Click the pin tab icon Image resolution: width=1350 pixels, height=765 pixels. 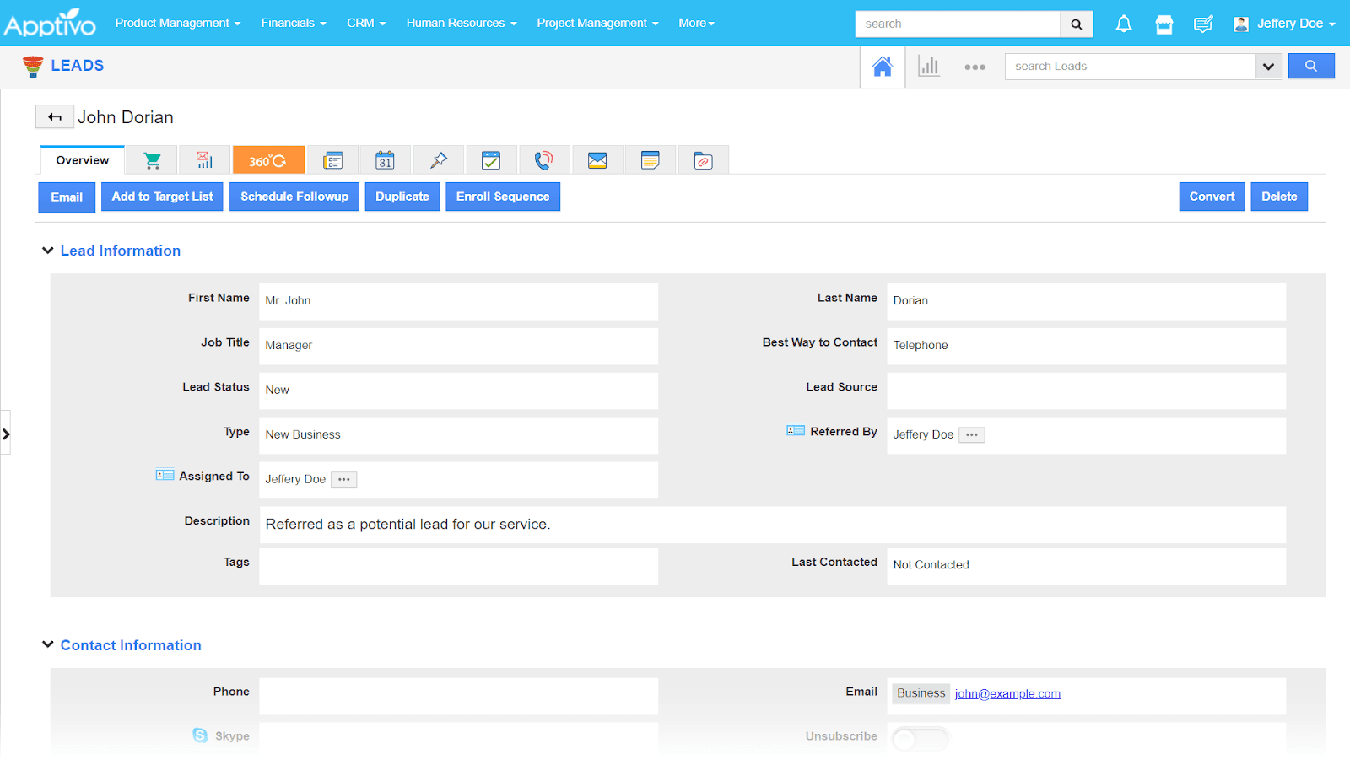[x=438, y=159]
